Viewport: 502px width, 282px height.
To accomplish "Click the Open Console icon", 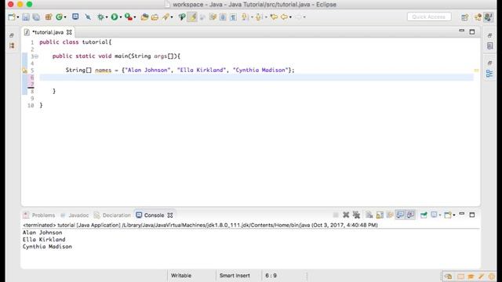I will [x=448, y=215].
